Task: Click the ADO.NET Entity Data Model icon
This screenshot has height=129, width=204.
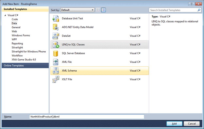Action: pos(56,27)
